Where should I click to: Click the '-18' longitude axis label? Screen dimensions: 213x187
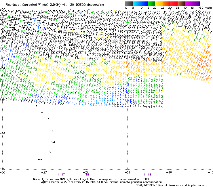coord(169,172)
